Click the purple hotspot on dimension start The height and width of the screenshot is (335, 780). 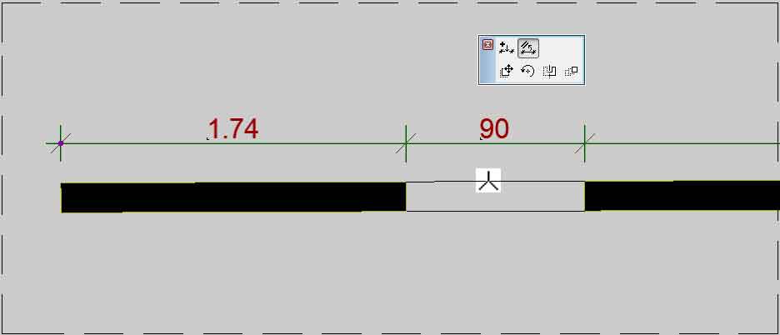tap(61, 143)
